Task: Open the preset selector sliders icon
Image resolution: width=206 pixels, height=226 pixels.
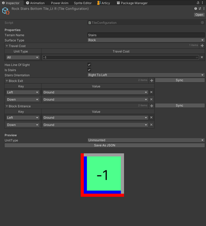Action: tap(200, 9)
